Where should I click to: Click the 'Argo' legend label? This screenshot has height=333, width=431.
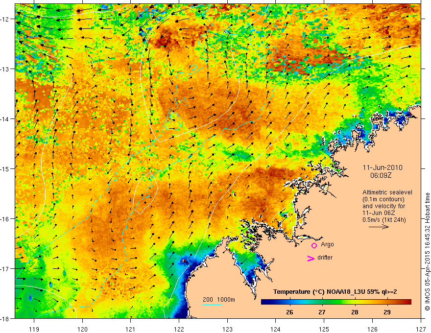[x=327, y=244]
